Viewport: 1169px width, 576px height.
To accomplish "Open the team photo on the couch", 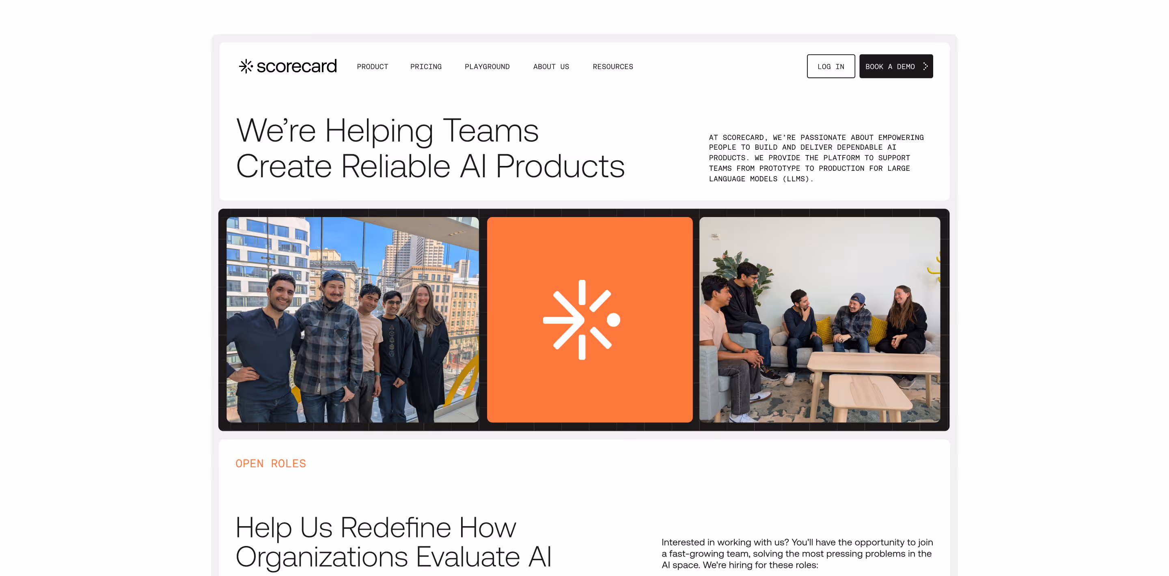I will tap(819, 319).
